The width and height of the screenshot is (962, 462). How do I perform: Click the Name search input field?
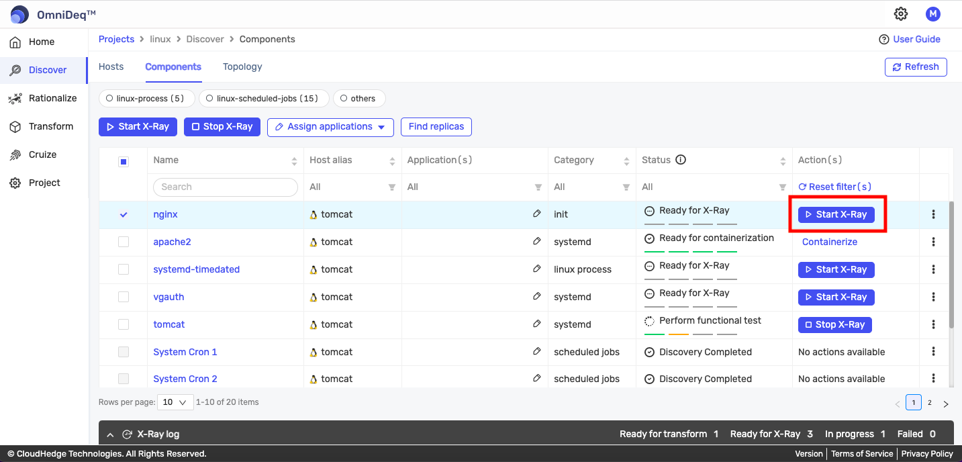[x=226, y=187]
